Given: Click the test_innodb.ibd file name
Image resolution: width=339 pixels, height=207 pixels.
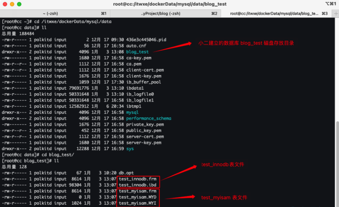Looking at the screenshot, I should click(138, 185).
